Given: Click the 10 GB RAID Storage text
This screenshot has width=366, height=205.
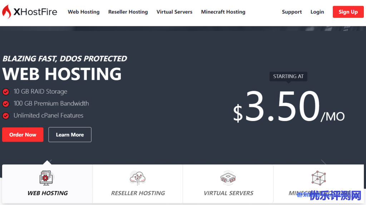Looking at the screenshot, I should tap(40, 91).
